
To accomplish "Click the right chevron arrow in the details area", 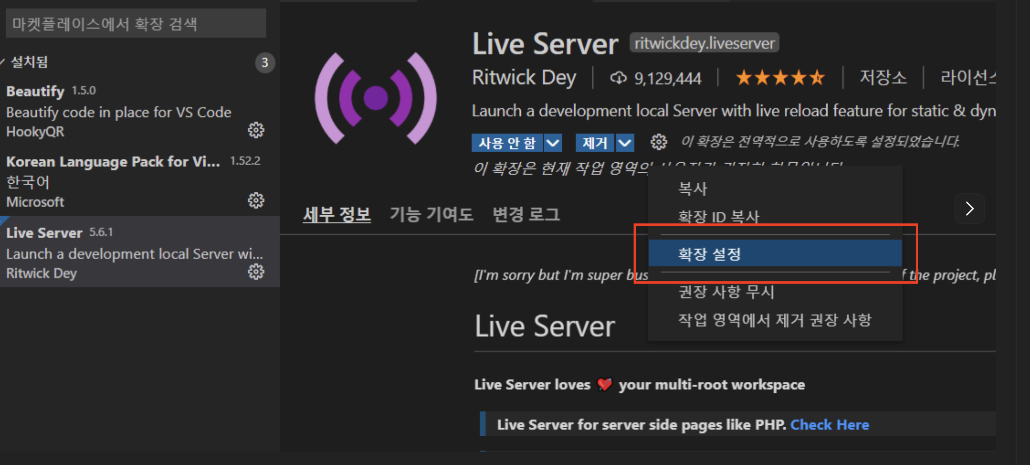I will [x=970, y=209].
